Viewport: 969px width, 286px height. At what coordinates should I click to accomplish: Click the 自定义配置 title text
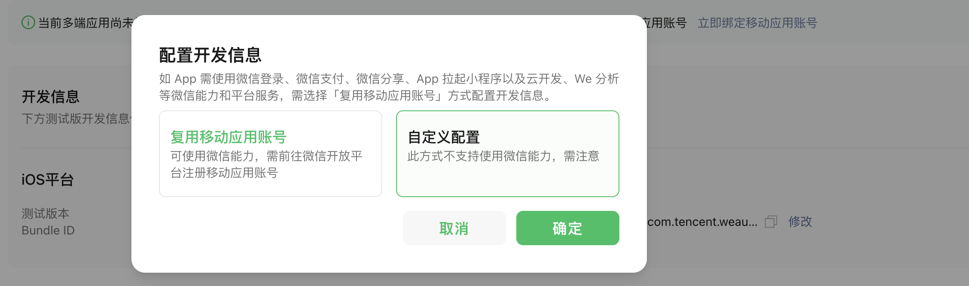pyautogui.click(x=444, y=137)
